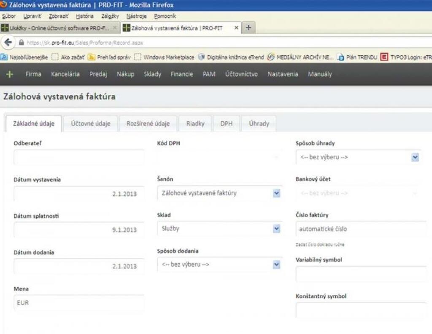Open the Predaj navigation menu
Viewport: 432px width, 334px height.
(x=98, y=74)
